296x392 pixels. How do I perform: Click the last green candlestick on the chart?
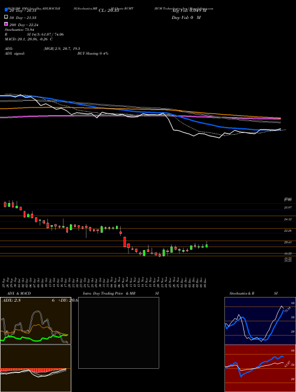[x=207, y=245]
